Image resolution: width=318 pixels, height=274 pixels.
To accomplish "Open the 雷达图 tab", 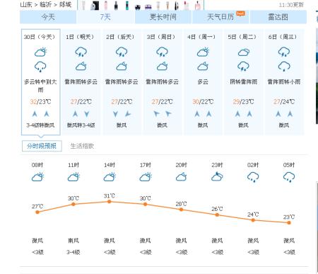I will coord(278,17).
